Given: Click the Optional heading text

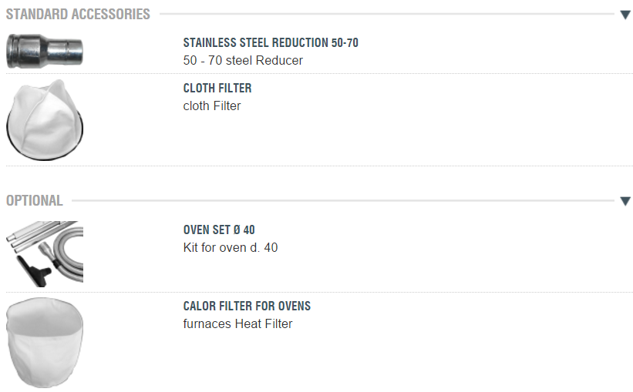Looking at the screenshot, I should tap(34, 201).
